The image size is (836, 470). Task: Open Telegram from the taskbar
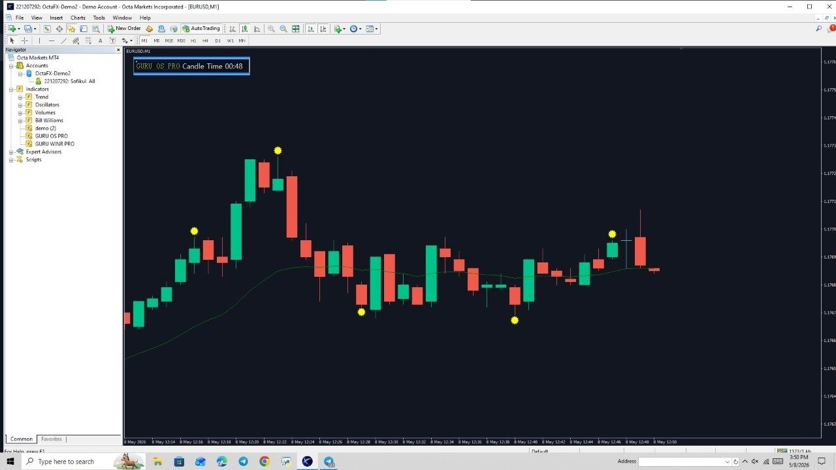point(243,462)
